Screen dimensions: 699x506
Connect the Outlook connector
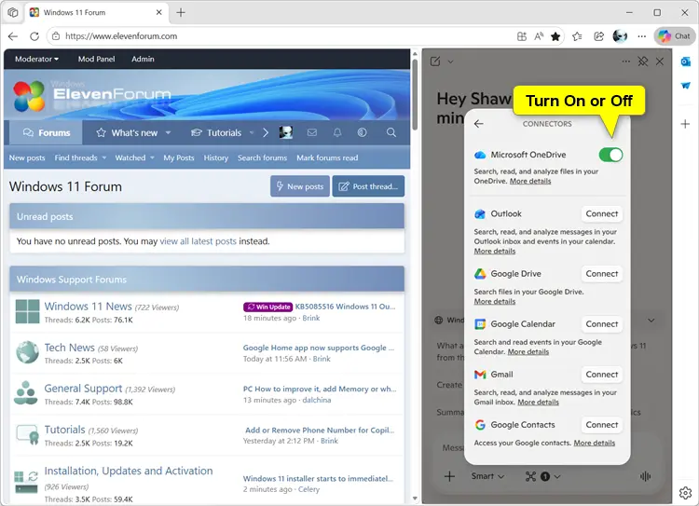pyautogui.click(x=601, y=214)
